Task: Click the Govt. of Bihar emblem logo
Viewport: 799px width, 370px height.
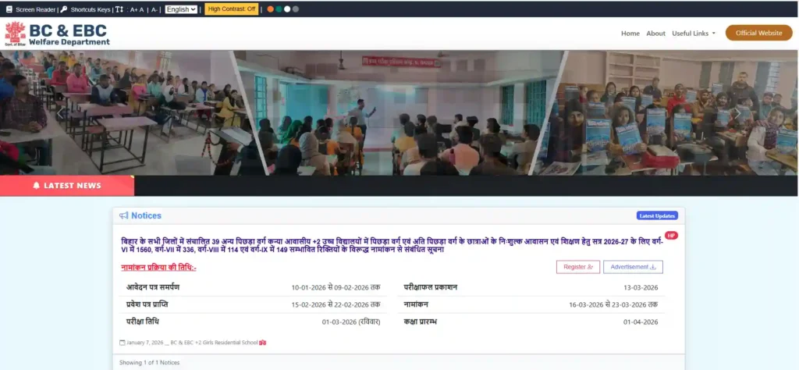Action: coord(15,34)
